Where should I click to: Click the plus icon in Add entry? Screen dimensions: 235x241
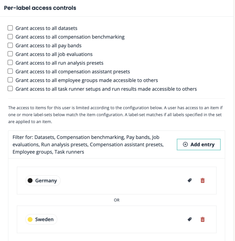point(185,145)
